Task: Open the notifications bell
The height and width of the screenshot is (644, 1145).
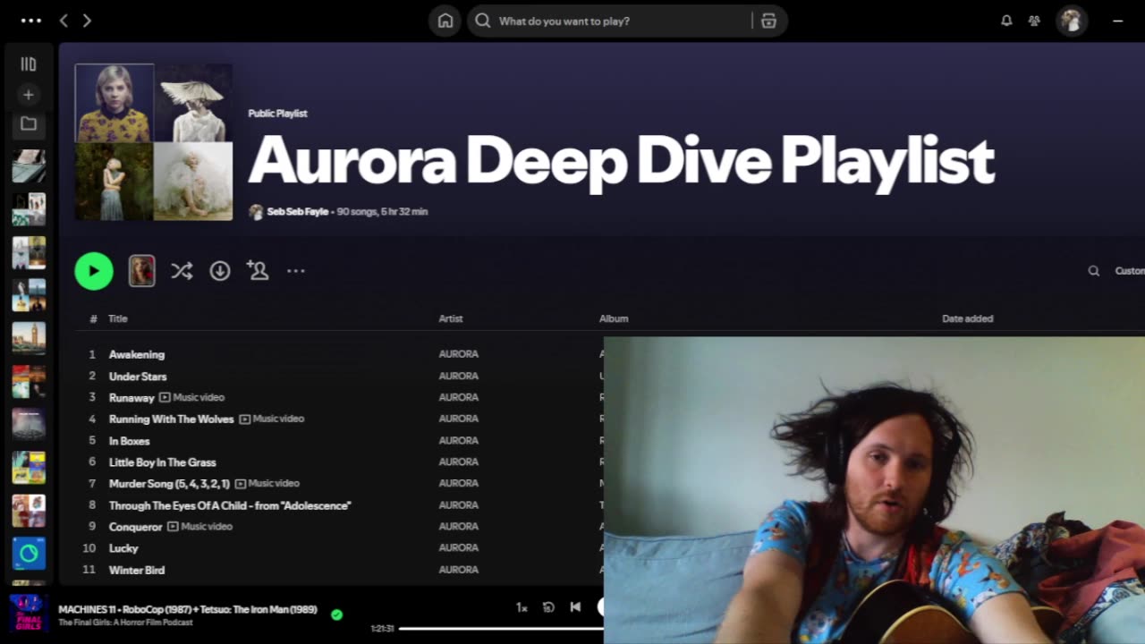Action: (x=1006, y=21)
